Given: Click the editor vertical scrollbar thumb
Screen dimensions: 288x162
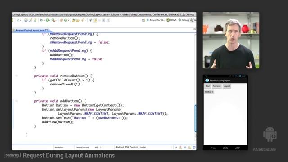Looking at the screenshot, I should click(195, 118).
